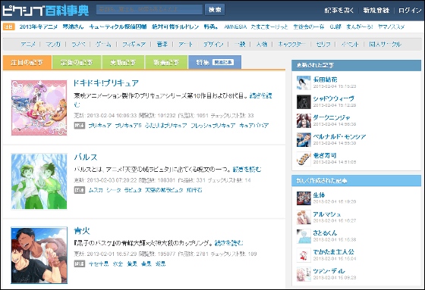Open the アルマシュ article link
Viewport: 425px width, 290px height.
click(x=327, y=214)
